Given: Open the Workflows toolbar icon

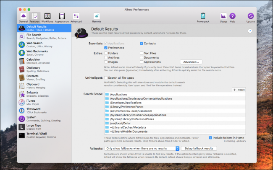Looking at the screenshot, I should (x=47, y=18).
